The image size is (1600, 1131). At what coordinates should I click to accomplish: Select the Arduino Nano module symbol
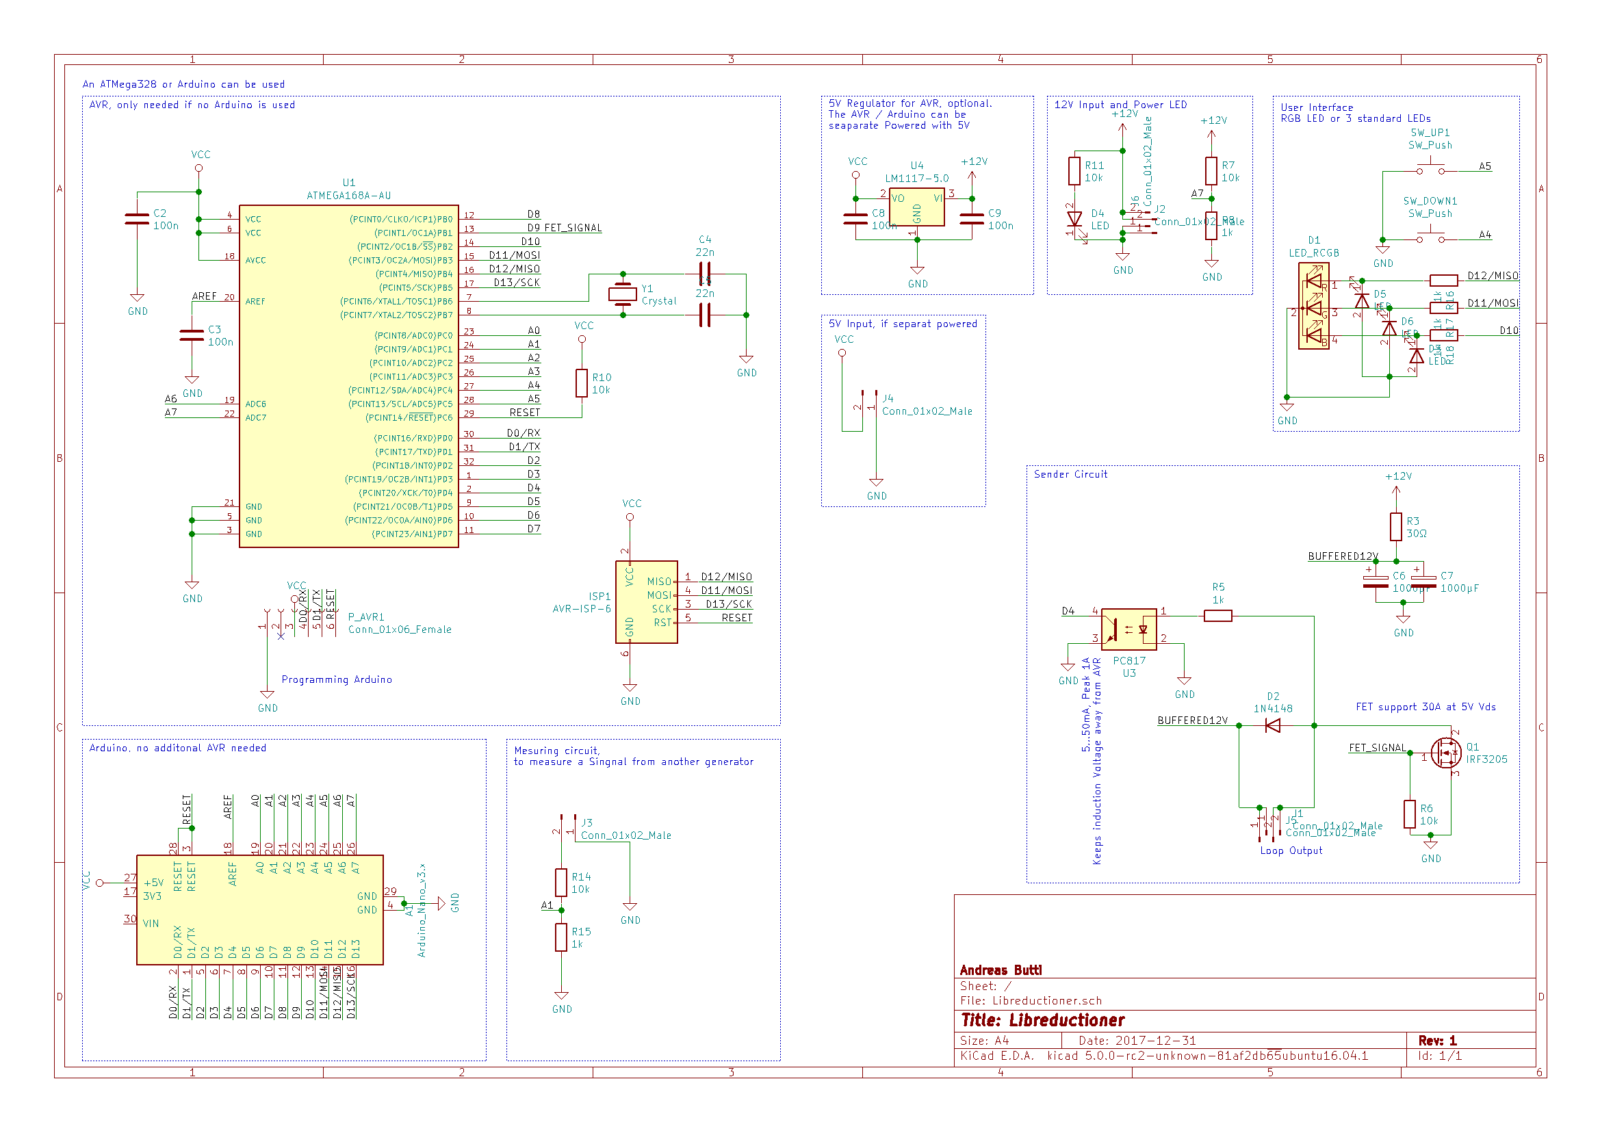(259, 909)
